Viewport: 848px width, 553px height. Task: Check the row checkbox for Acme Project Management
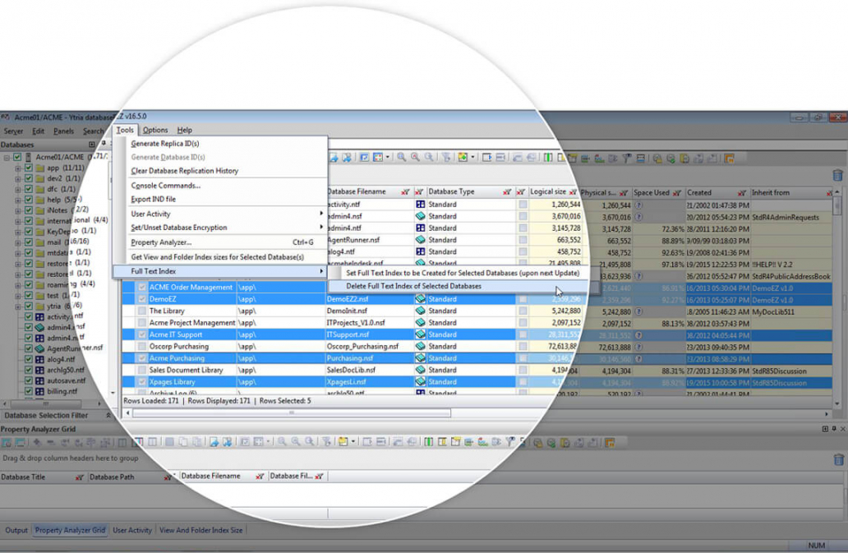[x=141, y=323]
